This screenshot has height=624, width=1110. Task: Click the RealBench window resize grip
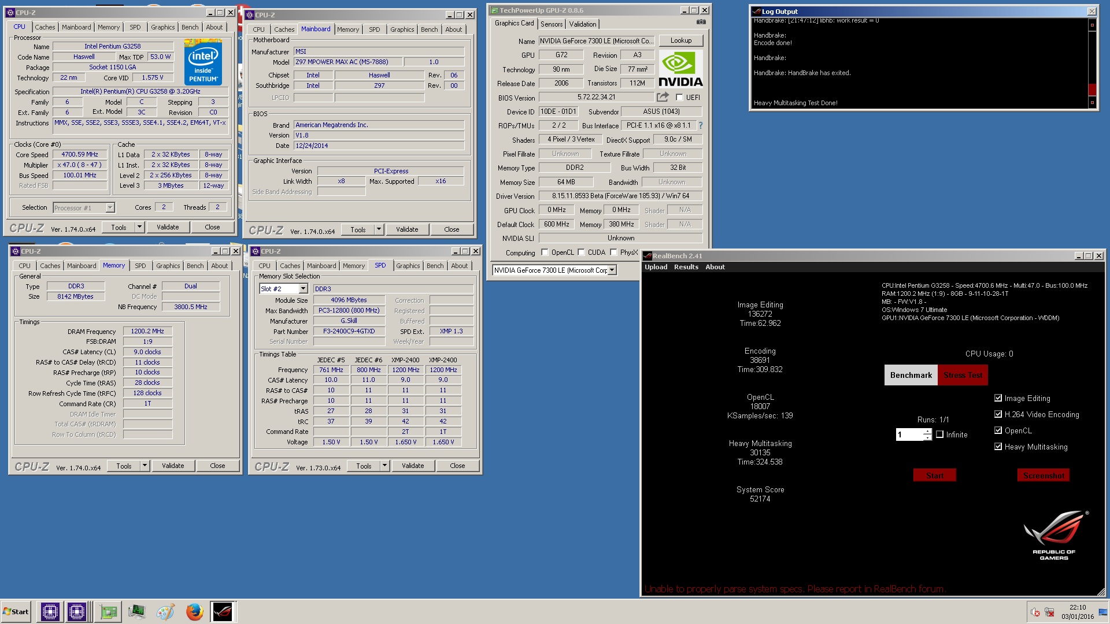[x=1101, y=592]
